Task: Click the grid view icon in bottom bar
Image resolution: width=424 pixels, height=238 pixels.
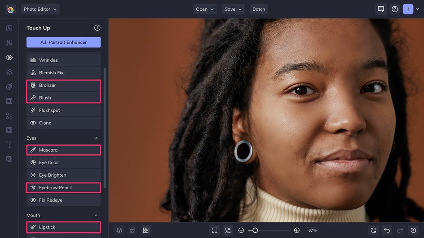Action: point(146,230)
